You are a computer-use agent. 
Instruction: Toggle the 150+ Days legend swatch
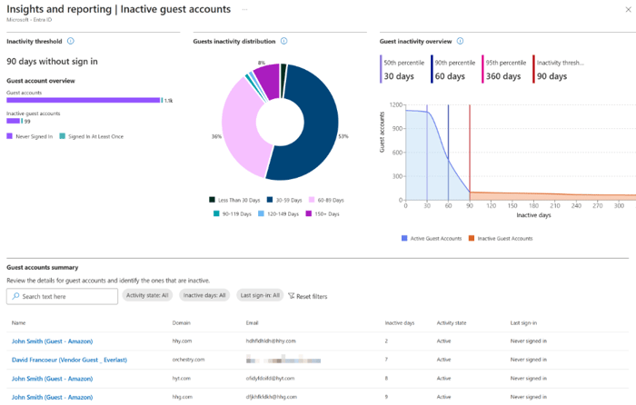[x=309, y=213]
